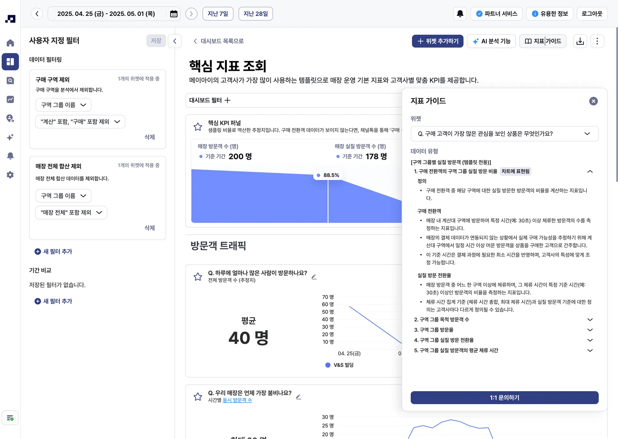Click the AI sparkle icon in sidebar

coord(10,137)
